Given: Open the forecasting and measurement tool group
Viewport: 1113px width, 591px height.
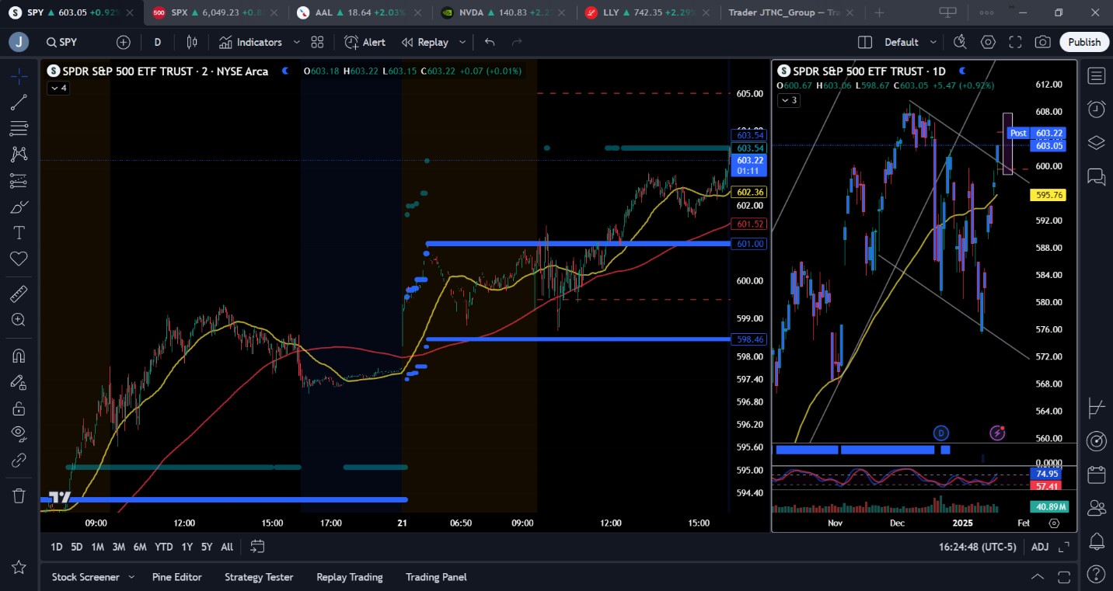Looking at the screenshot, I should click(x=19, y=181).
